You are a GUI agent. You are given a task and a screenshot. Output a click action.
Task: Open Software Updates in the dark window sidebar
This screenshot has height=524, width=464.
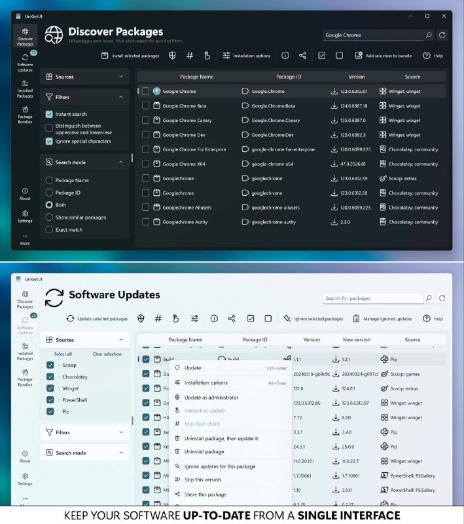coord(25,62)
